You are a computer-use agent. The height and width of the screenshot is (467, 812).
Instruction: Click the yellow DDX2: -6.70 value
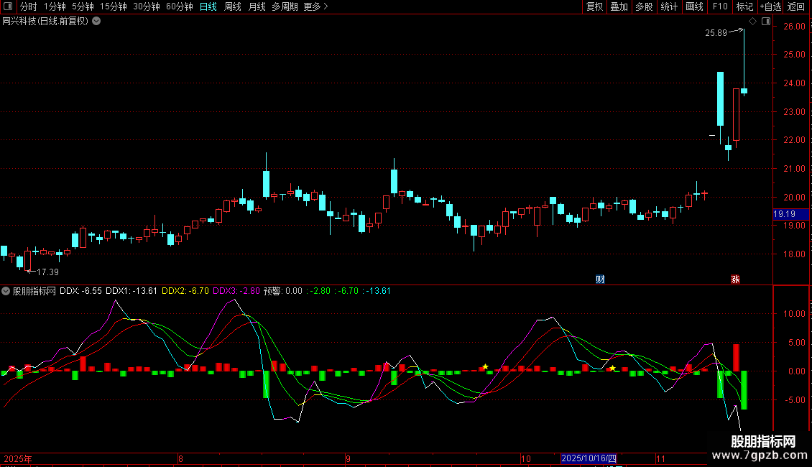coord(185,291)
